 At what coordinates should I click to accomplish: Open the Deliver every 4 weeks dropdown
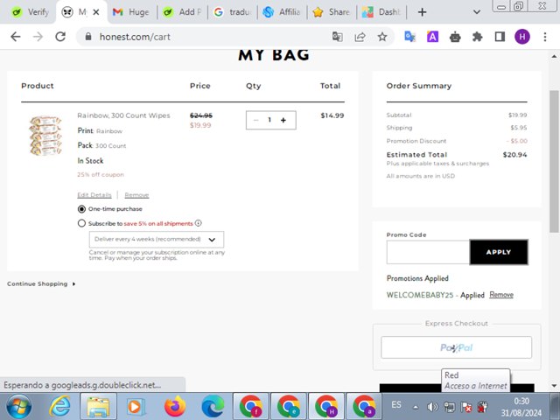[157, 239]
